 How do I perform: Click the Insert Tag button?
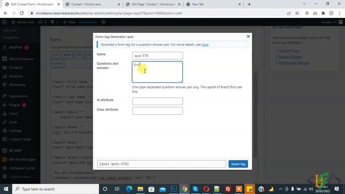pyautogui.click(x=238, y=164)
